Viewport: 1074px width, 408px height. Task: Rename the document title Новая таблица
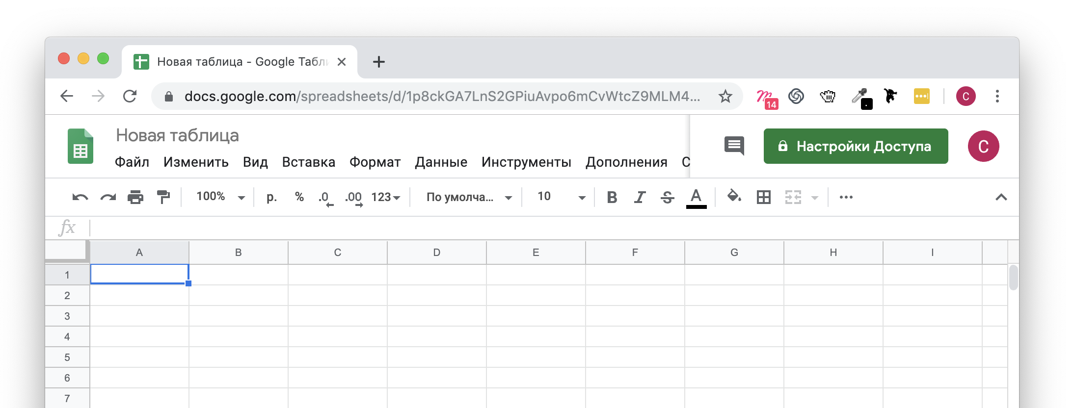point(177,135)
